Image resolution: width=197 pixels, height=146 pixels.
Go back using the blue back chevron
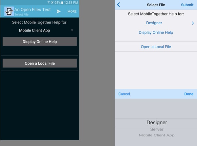coord(119,5)
